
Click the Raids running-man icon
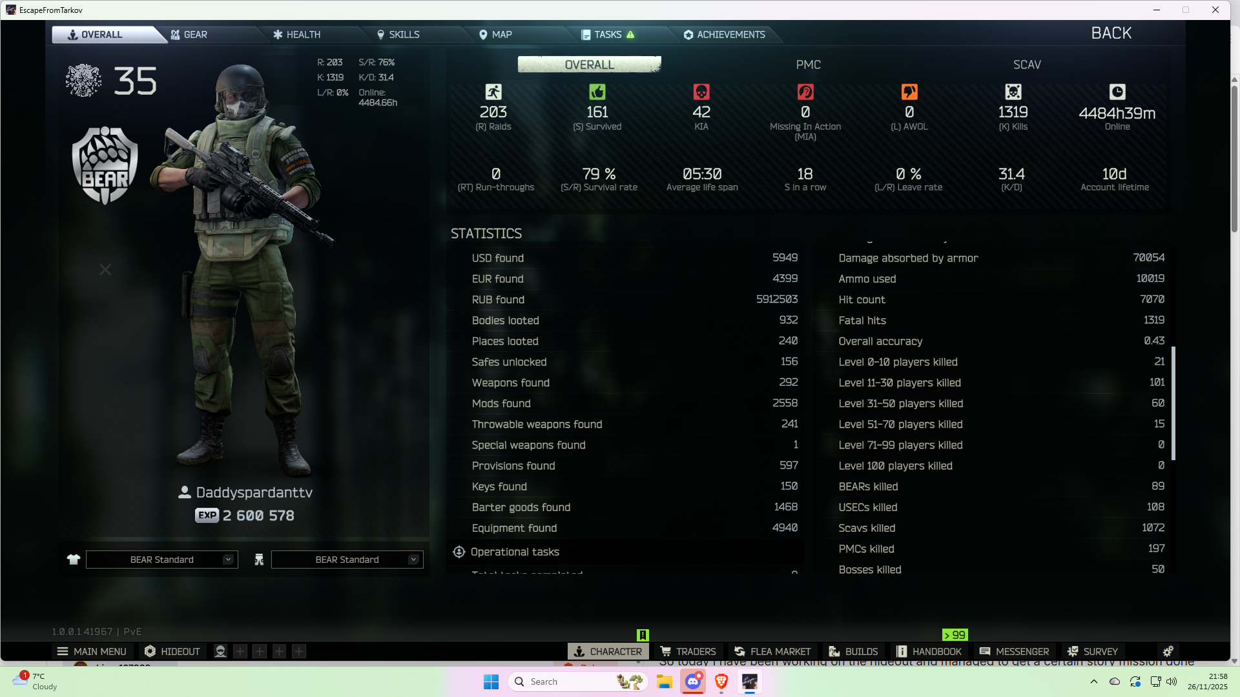click(493, 92)
